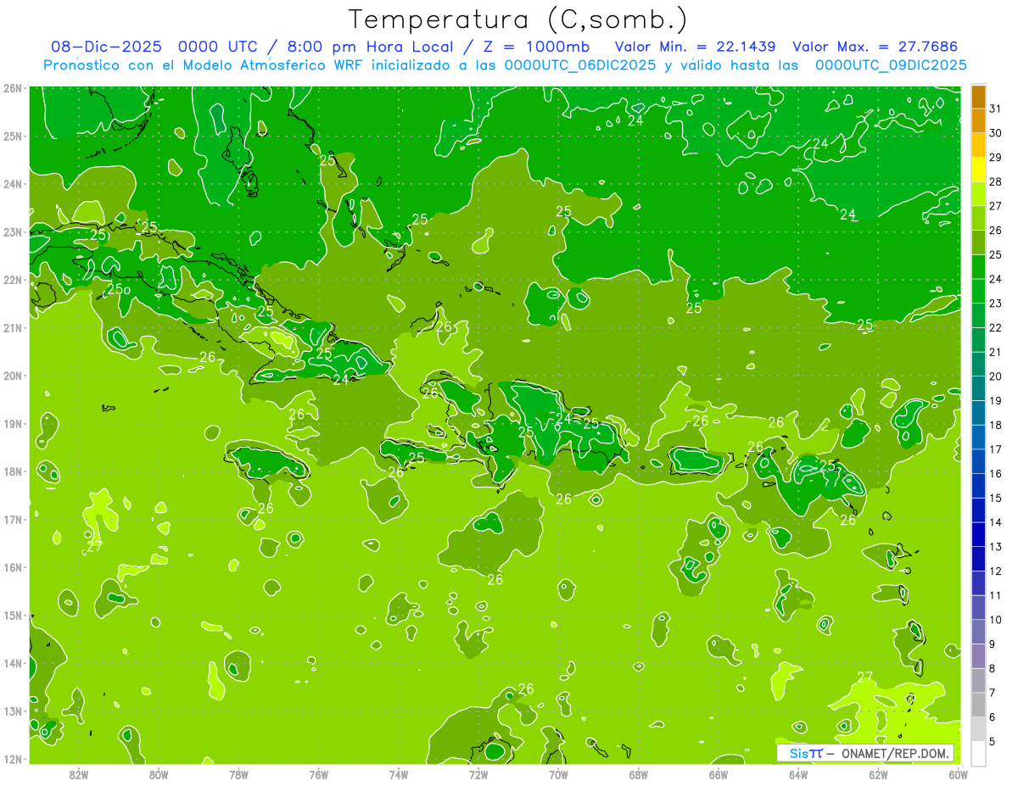Image resolution: width=1018 pixels, height=786 pixels.
Task: Click colorbar scale label '20'
Action: 996,376
